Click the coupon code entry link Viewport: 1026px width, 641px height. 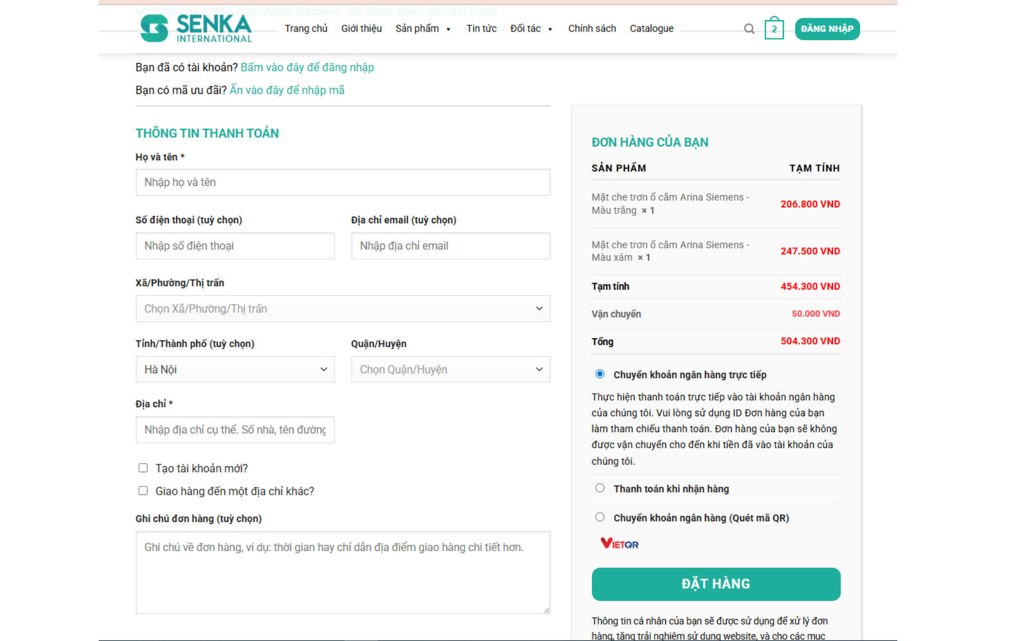(286, 90)
